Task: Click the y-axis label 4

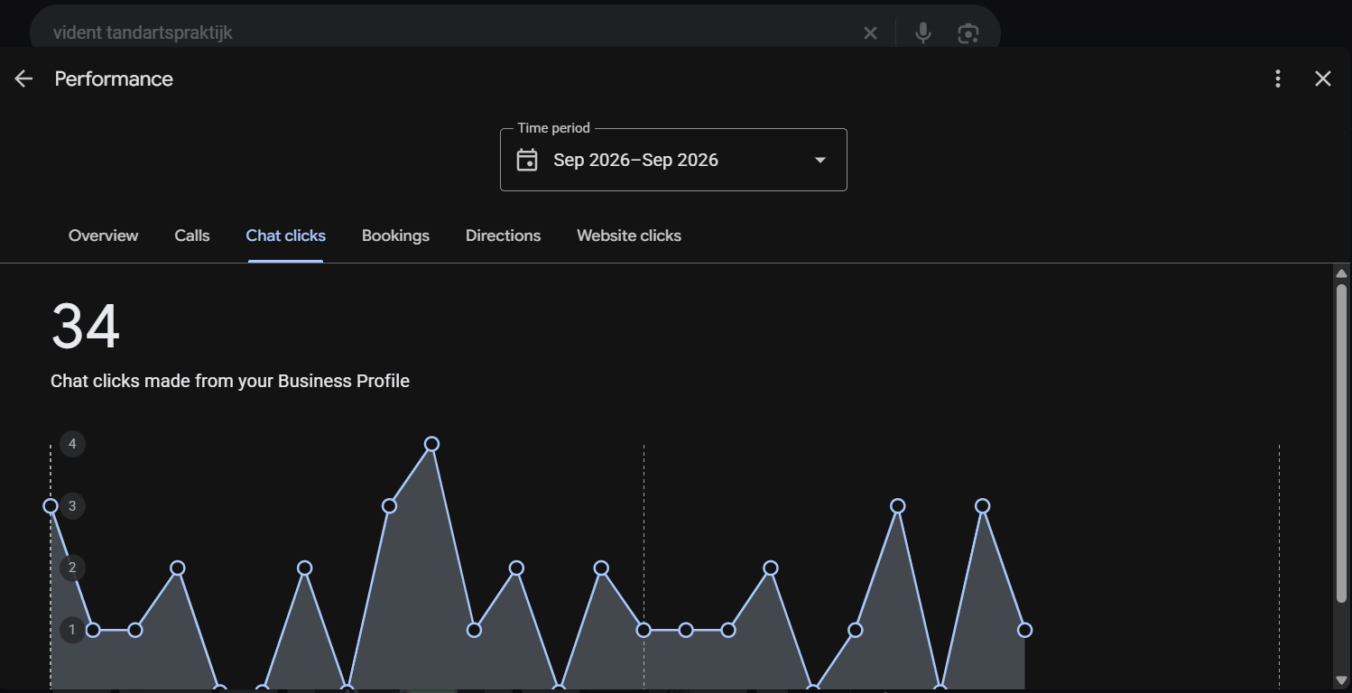Action: (x=72, y=444)
